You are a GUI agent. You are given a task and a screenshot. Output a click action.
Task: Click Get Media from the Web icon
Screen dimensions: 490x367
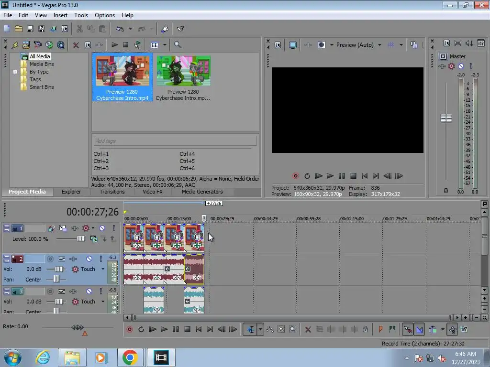pos(61,45)
